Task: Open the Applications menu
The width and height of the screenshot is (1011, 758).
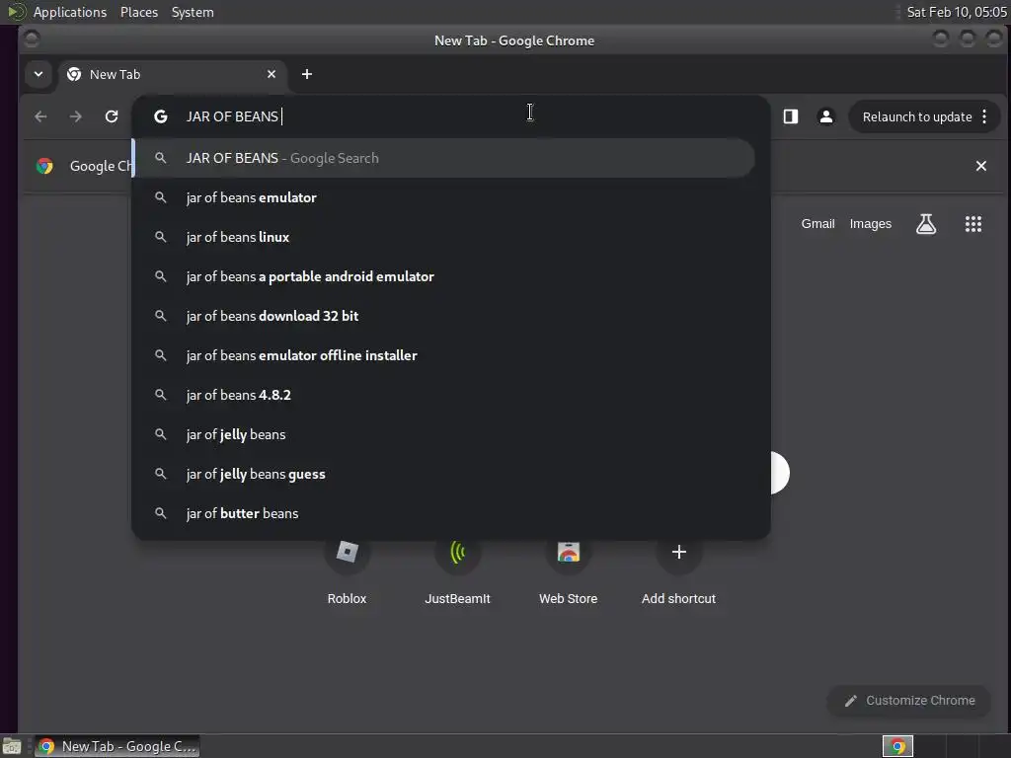Action: pos(70,12)
